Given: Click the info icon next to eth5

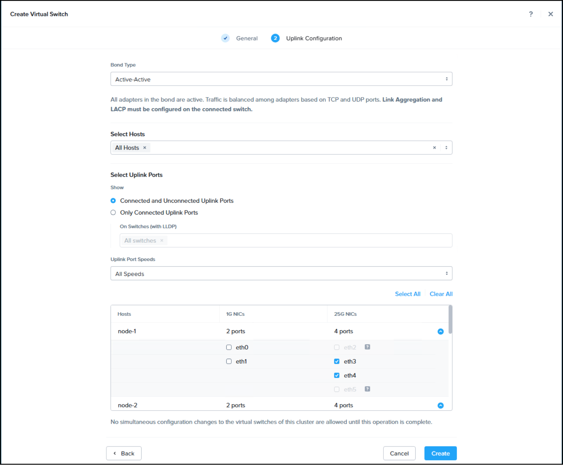Looking at the screenshot, I should click(367, 389).
